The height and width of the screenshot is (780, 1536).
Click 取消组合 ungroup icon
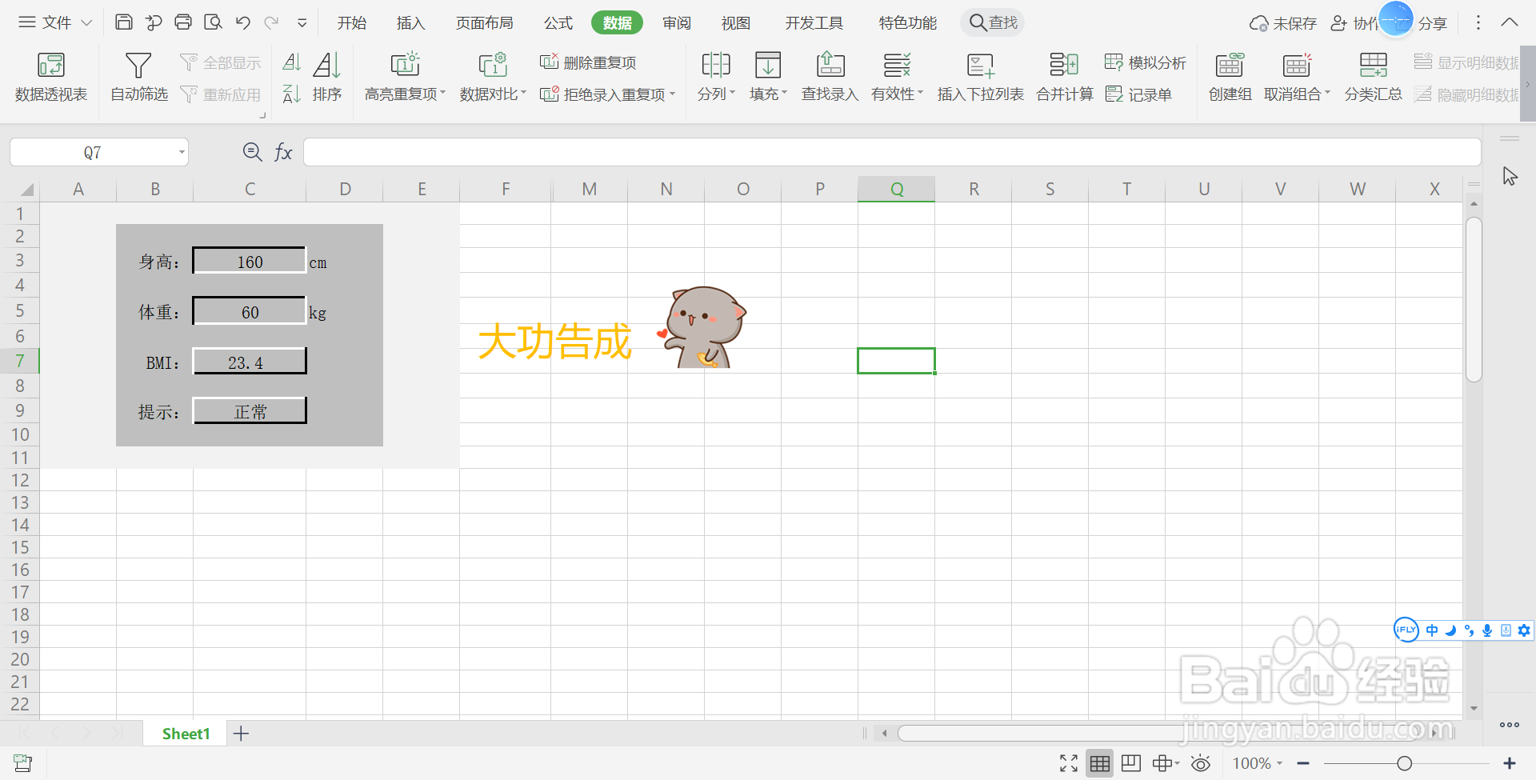(x=1297, y=65)
